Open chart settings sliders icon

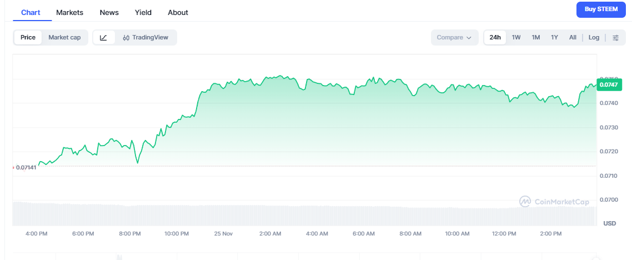point(615,37)
